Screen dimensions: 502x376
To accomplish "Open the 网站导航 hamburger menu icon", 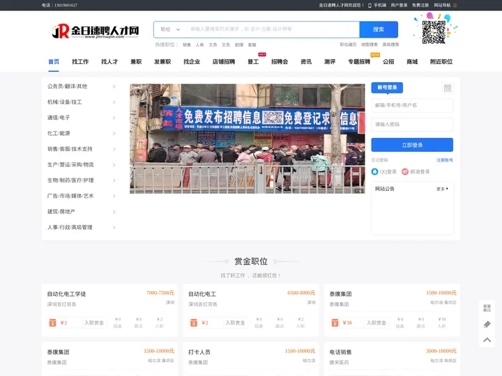I will coord(455,5).
